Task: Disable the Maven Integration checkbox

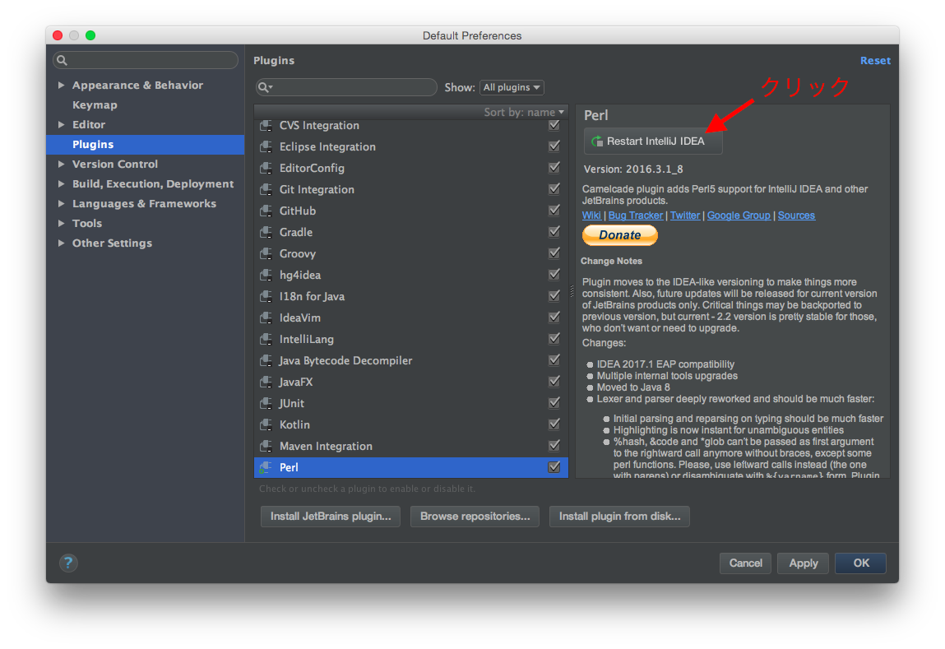Action: pyautogui.click(x=554, y=445)
